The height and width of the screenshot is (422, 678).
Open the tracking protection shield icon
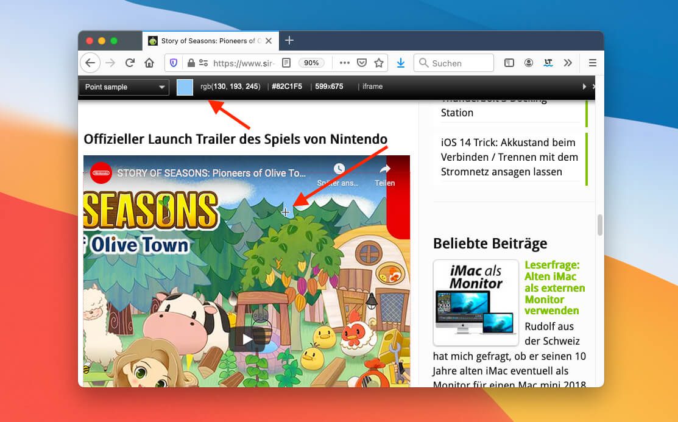[x=174, y=63]
